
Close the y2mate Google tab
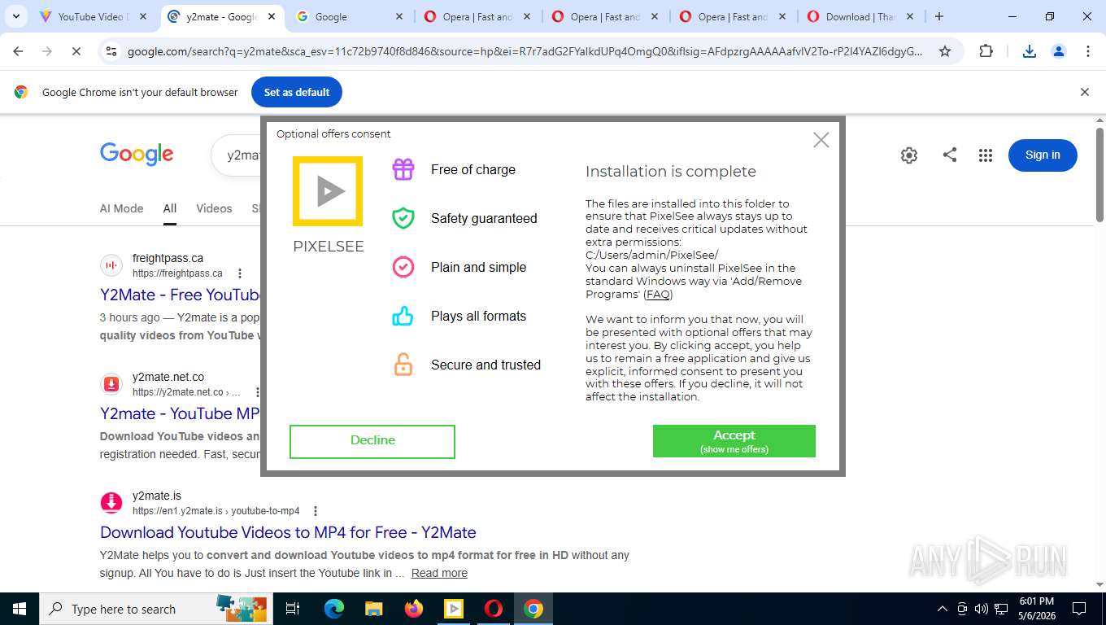[272, 16]
